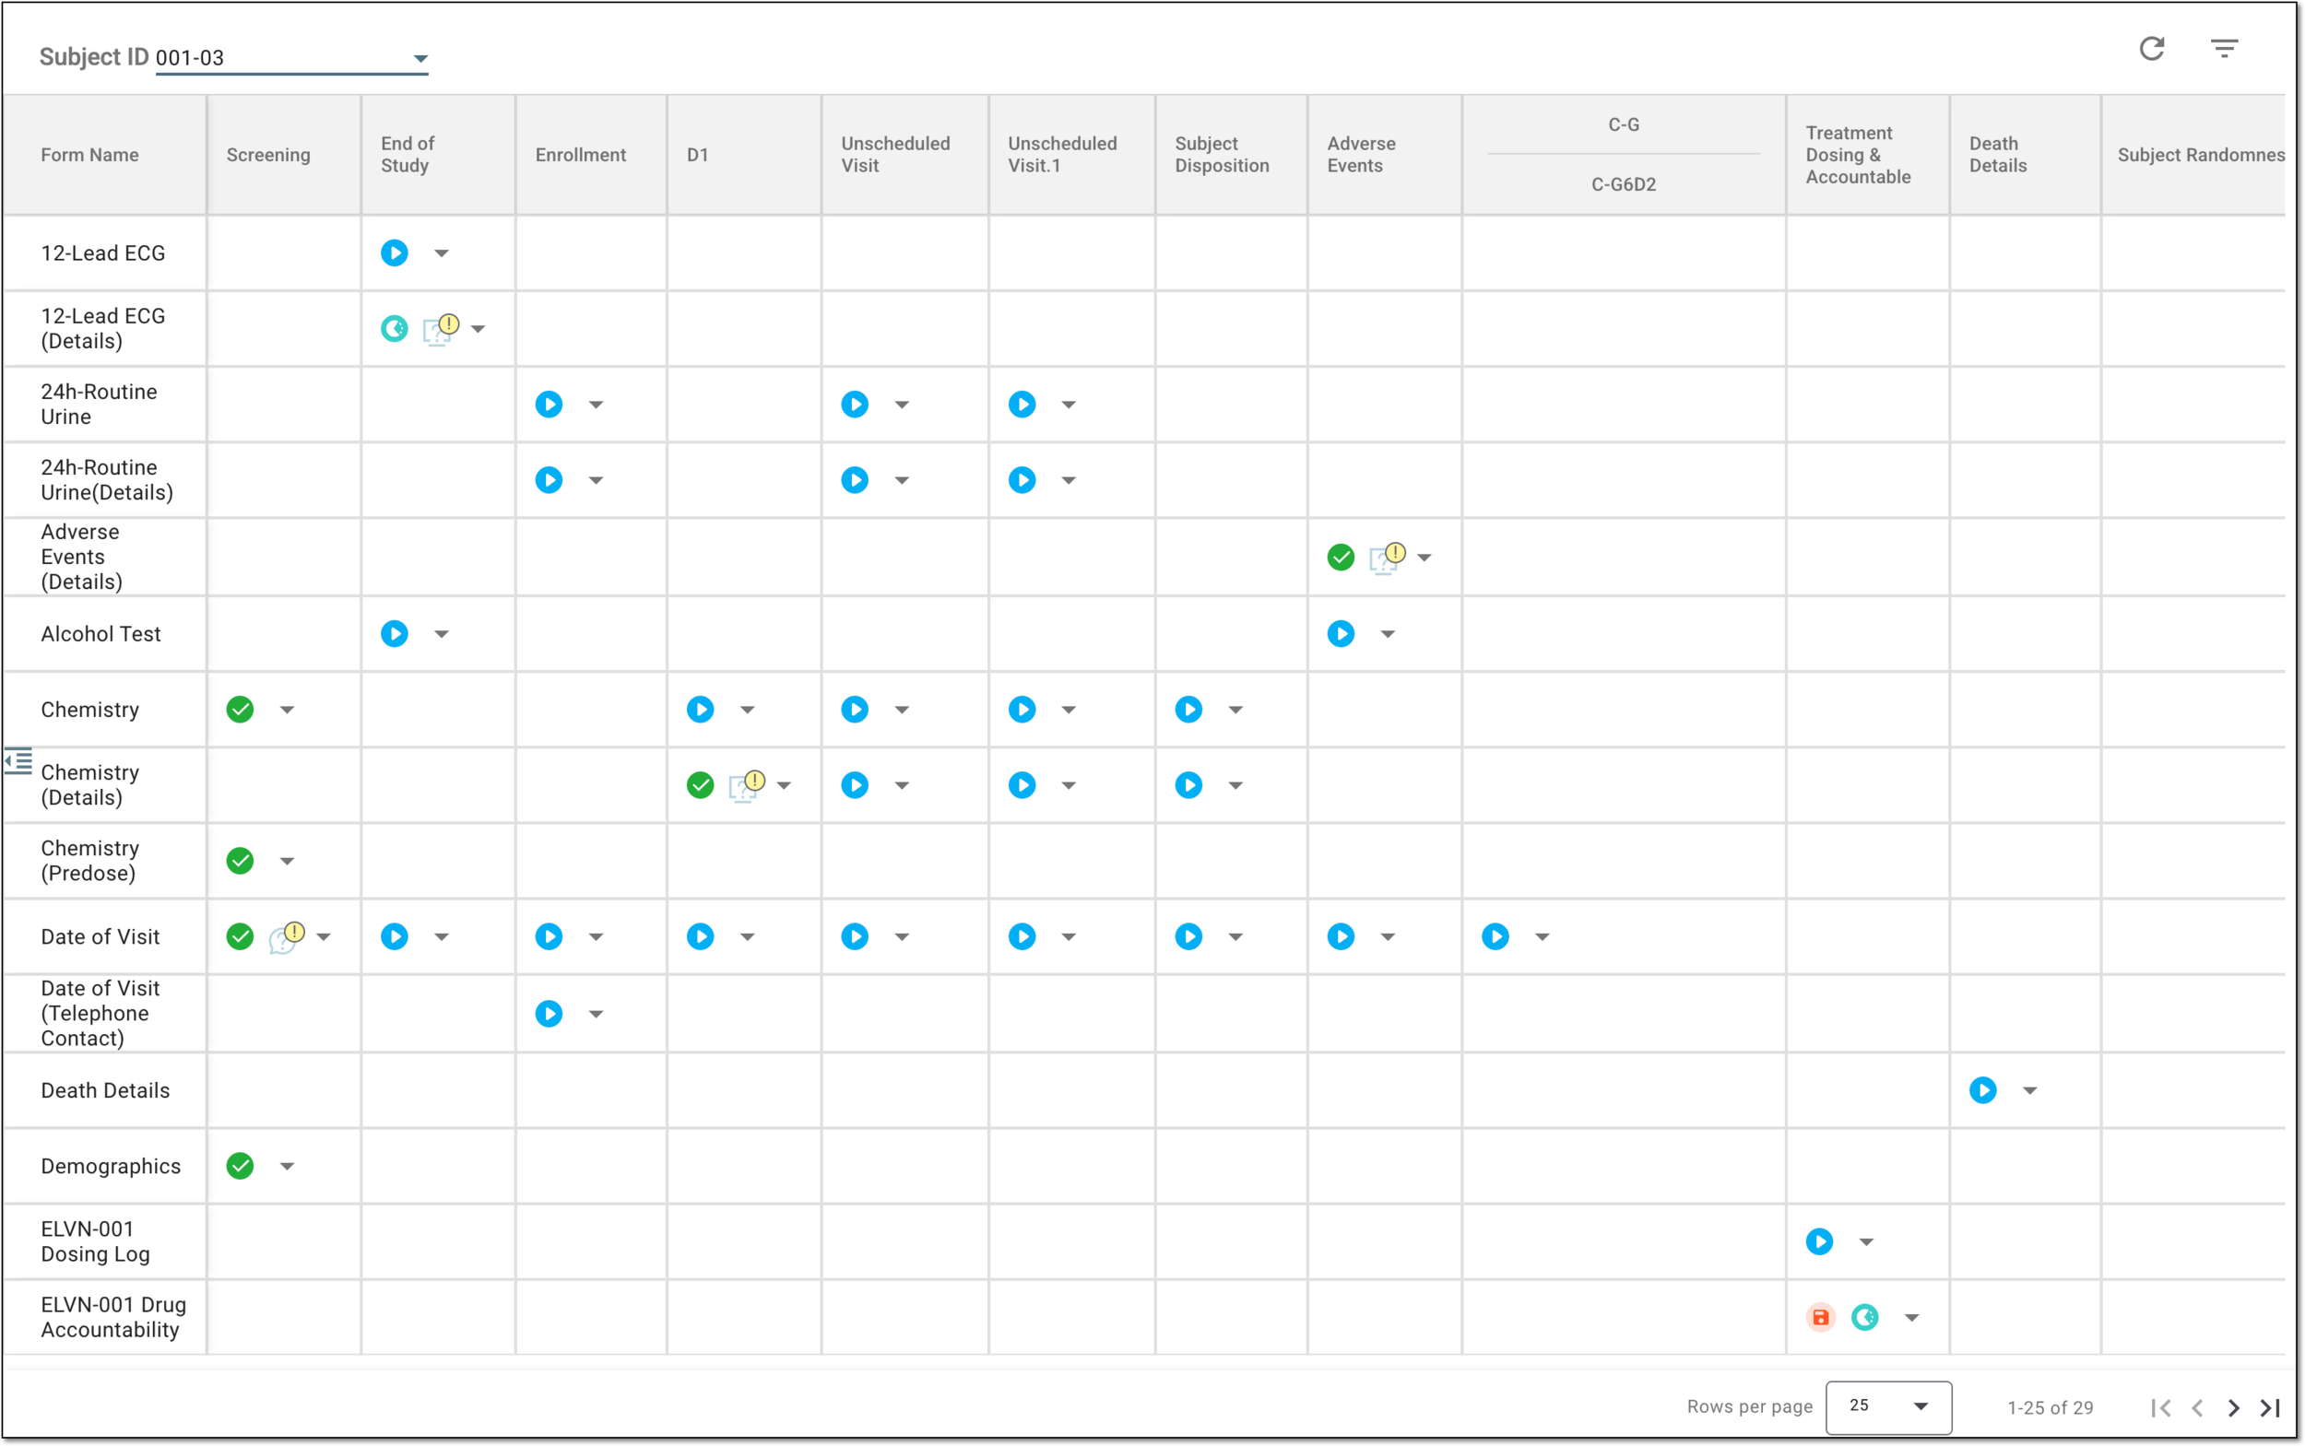Open completed Chemistry (Details) under D1
Image resolution: width=2305 pixels, height=1446 pixels.
701,785
